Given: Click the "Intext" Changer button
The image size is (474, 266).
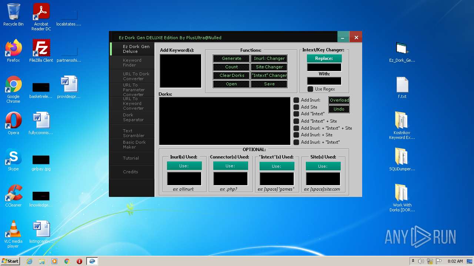Looking at the screenshot, I should [269, 75].
